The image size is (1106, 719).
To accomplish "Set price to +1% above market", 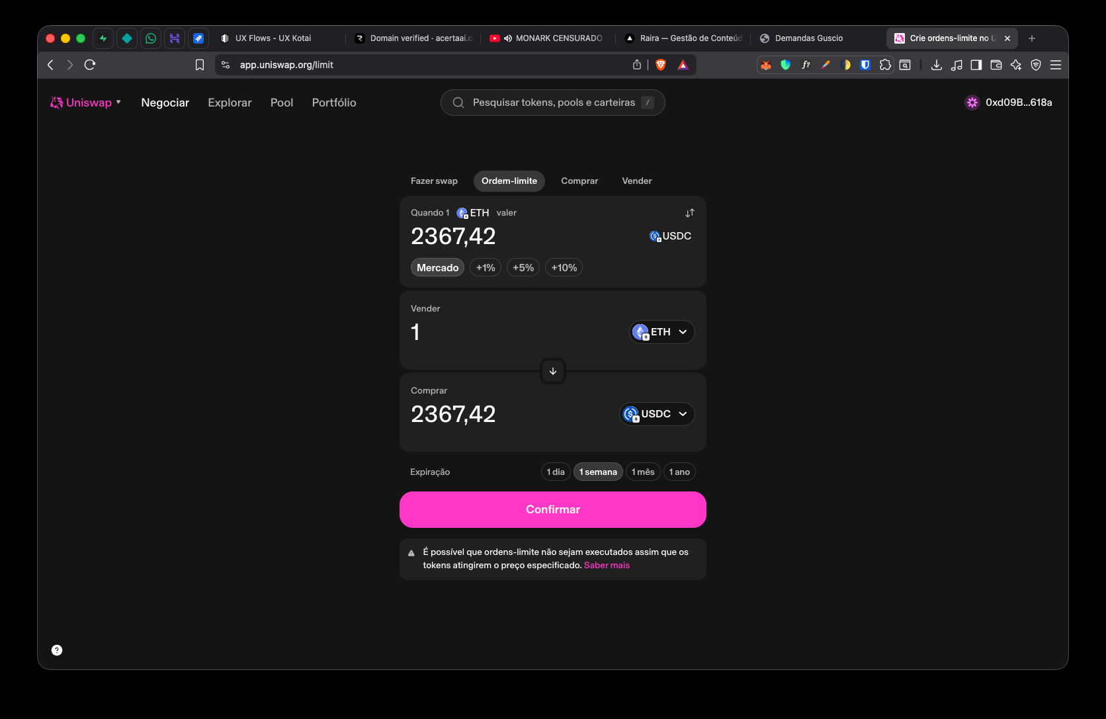I will (x=486, y=268).
